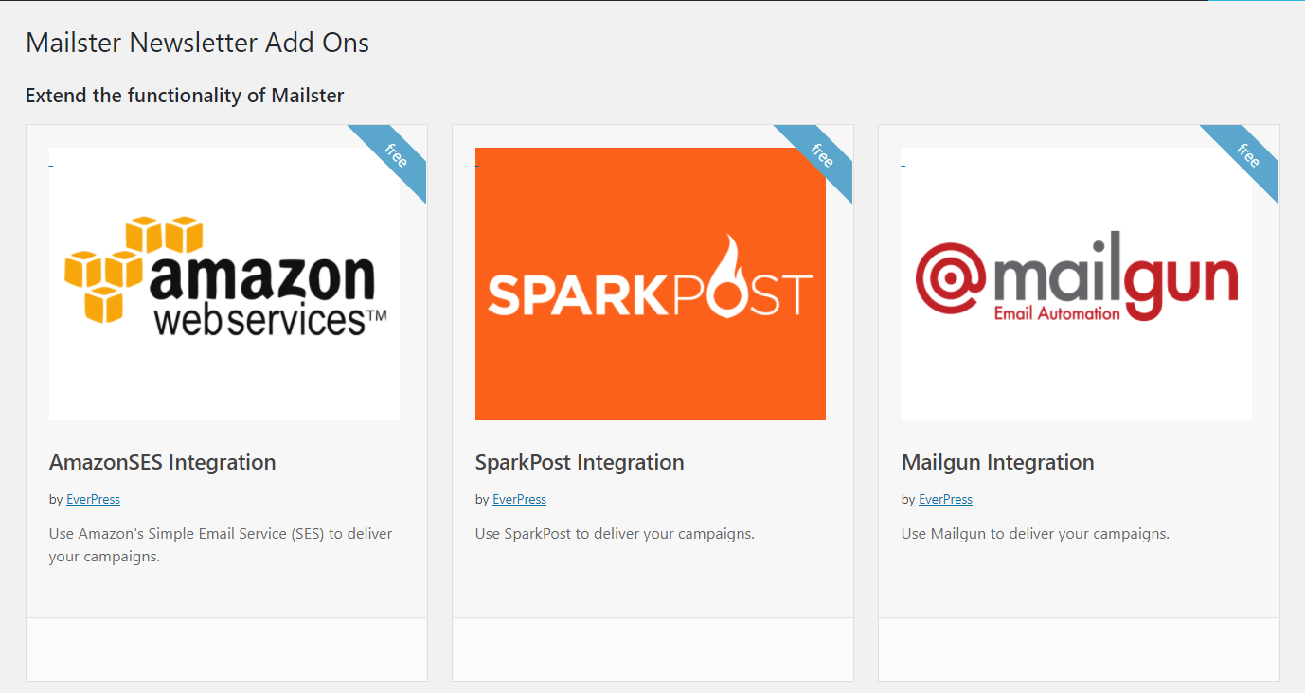Follow the EverPress link under SparkPost Integration
Viewport: 1305px width, 693px height.
coord(519,499)
